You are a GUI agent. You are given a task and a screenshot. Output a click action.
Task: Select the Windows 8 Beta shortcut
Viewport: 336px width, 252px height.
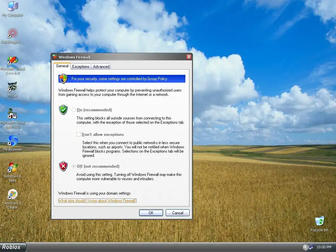click(x=13, y=172)
